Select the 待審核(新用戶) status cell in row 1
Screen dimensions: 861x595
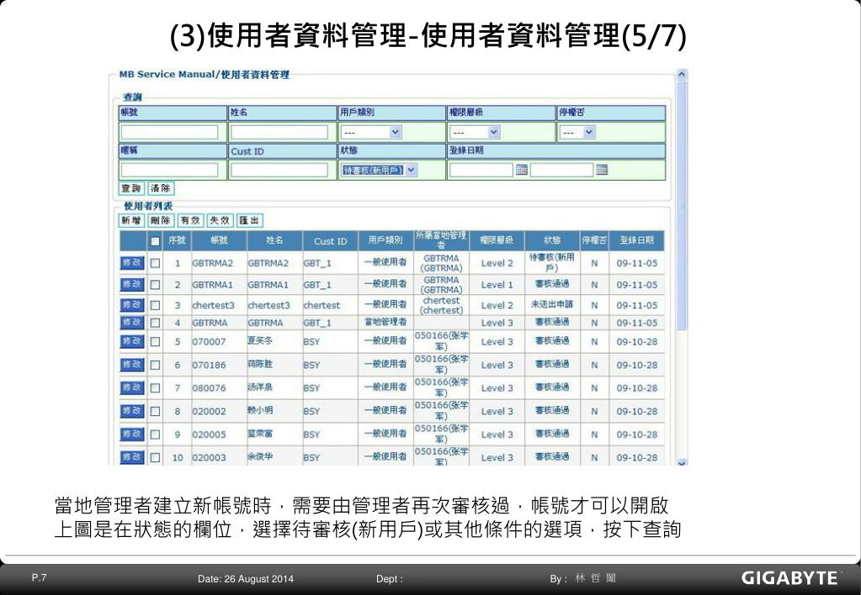pyautogui.click(x=552, y=262)
